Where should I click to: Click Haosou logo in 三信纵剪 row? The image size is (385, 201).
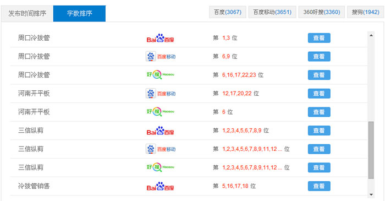[161, 167]
